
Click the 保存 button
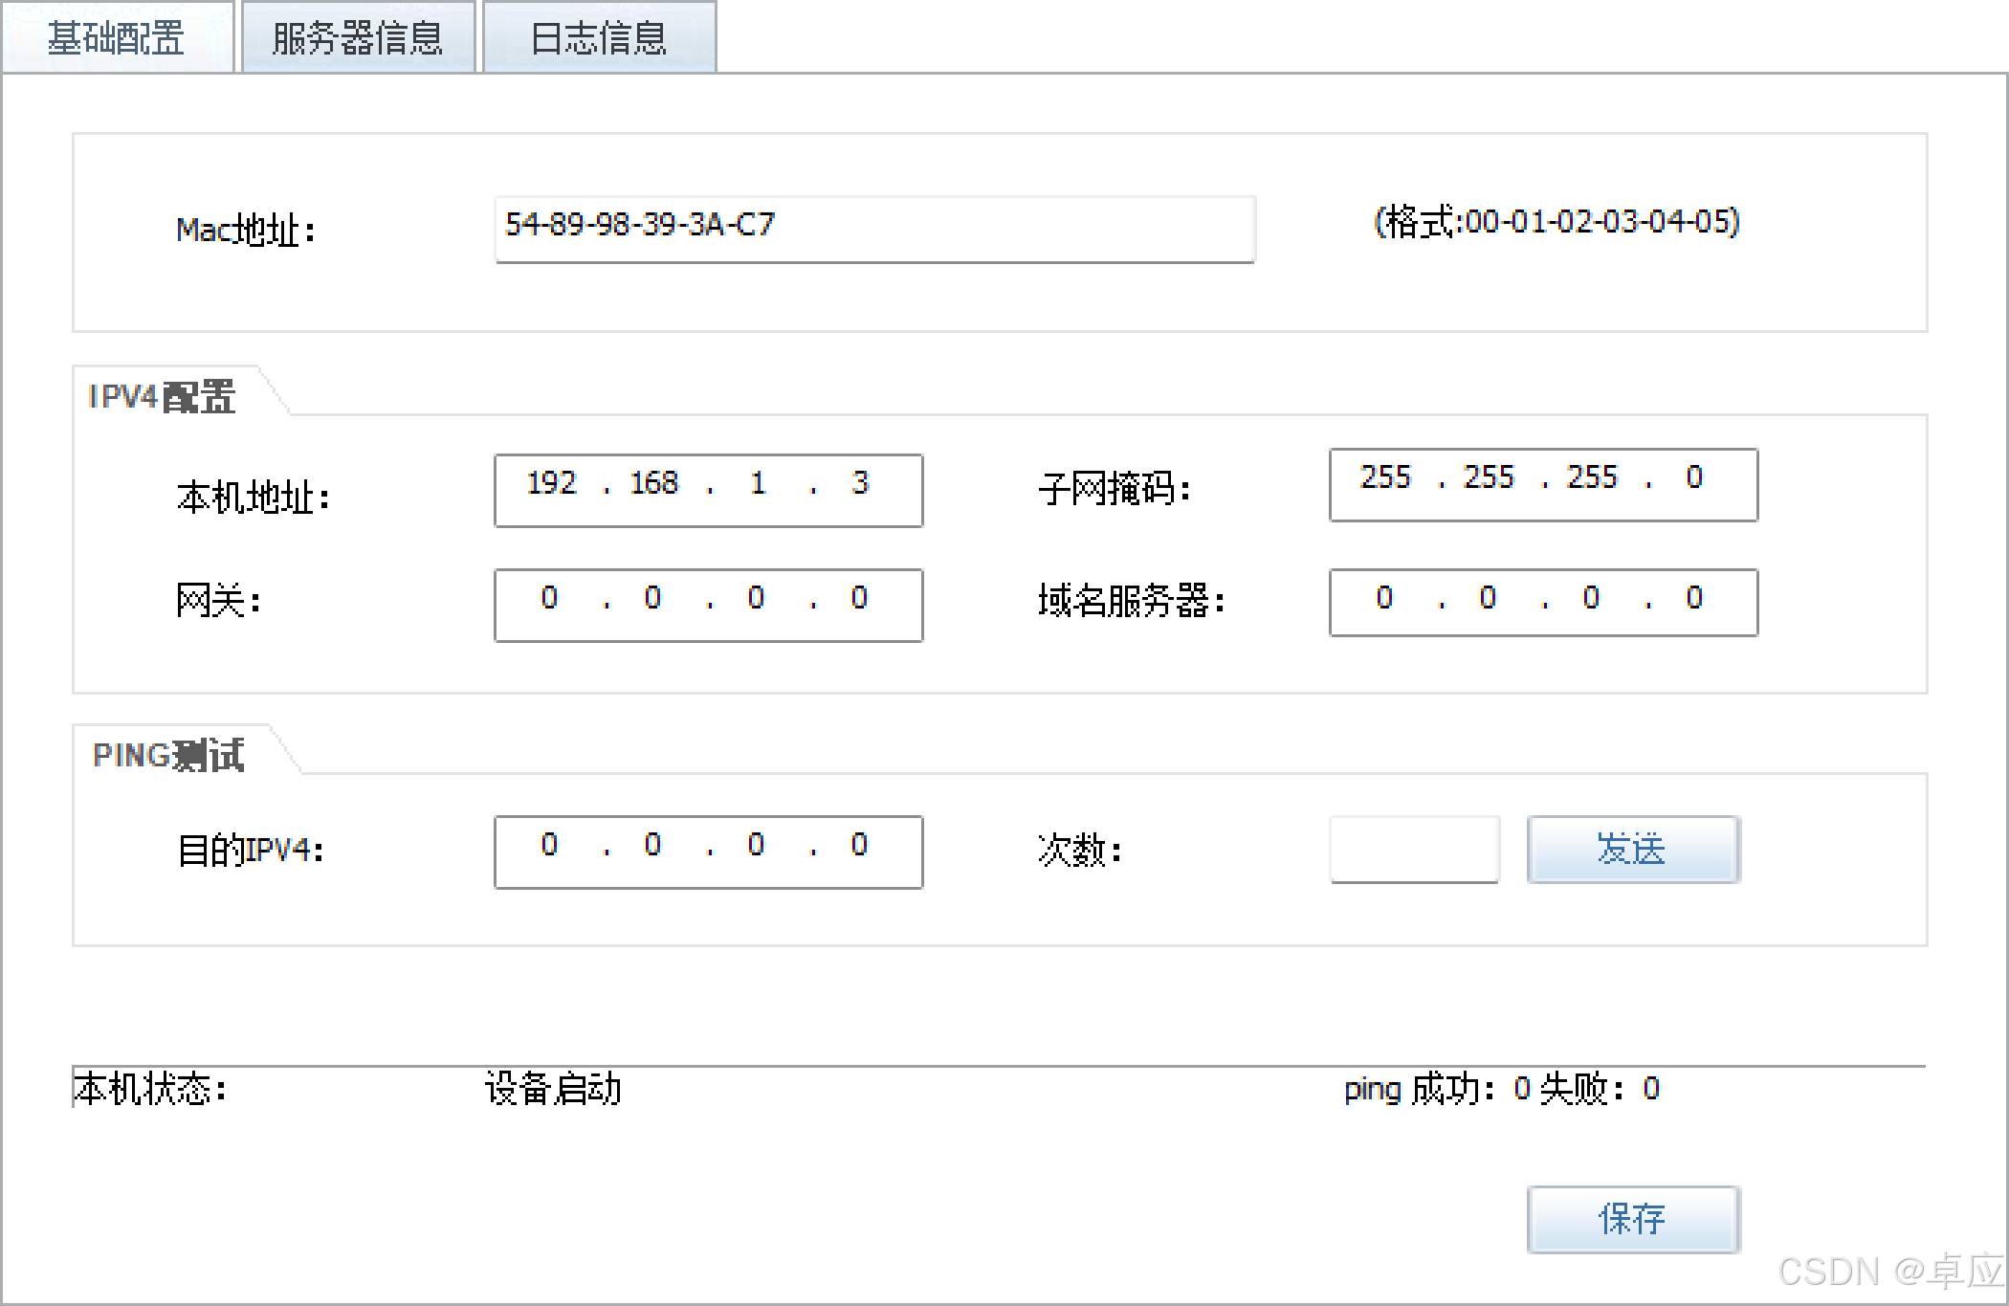[x=1633, y=1220]
